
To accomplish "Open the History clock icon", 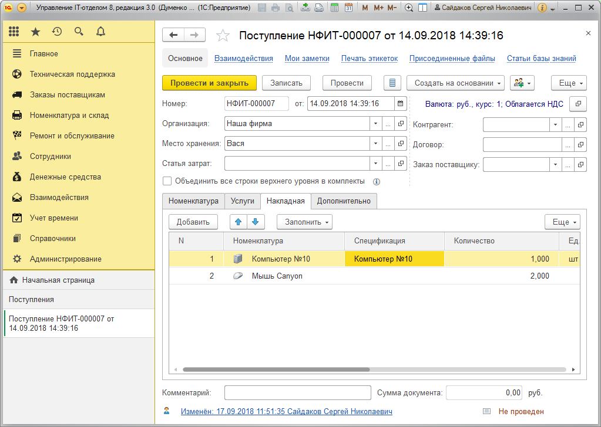I will 57,32.
